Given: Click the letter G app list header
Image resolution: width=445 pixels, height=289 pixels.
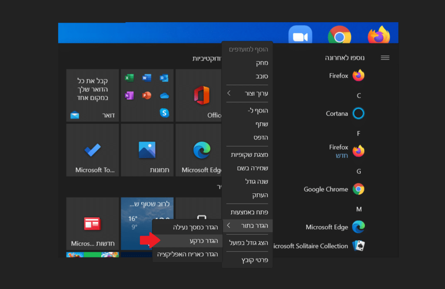Looking at the screenshot, I should (x=359, y=171).
